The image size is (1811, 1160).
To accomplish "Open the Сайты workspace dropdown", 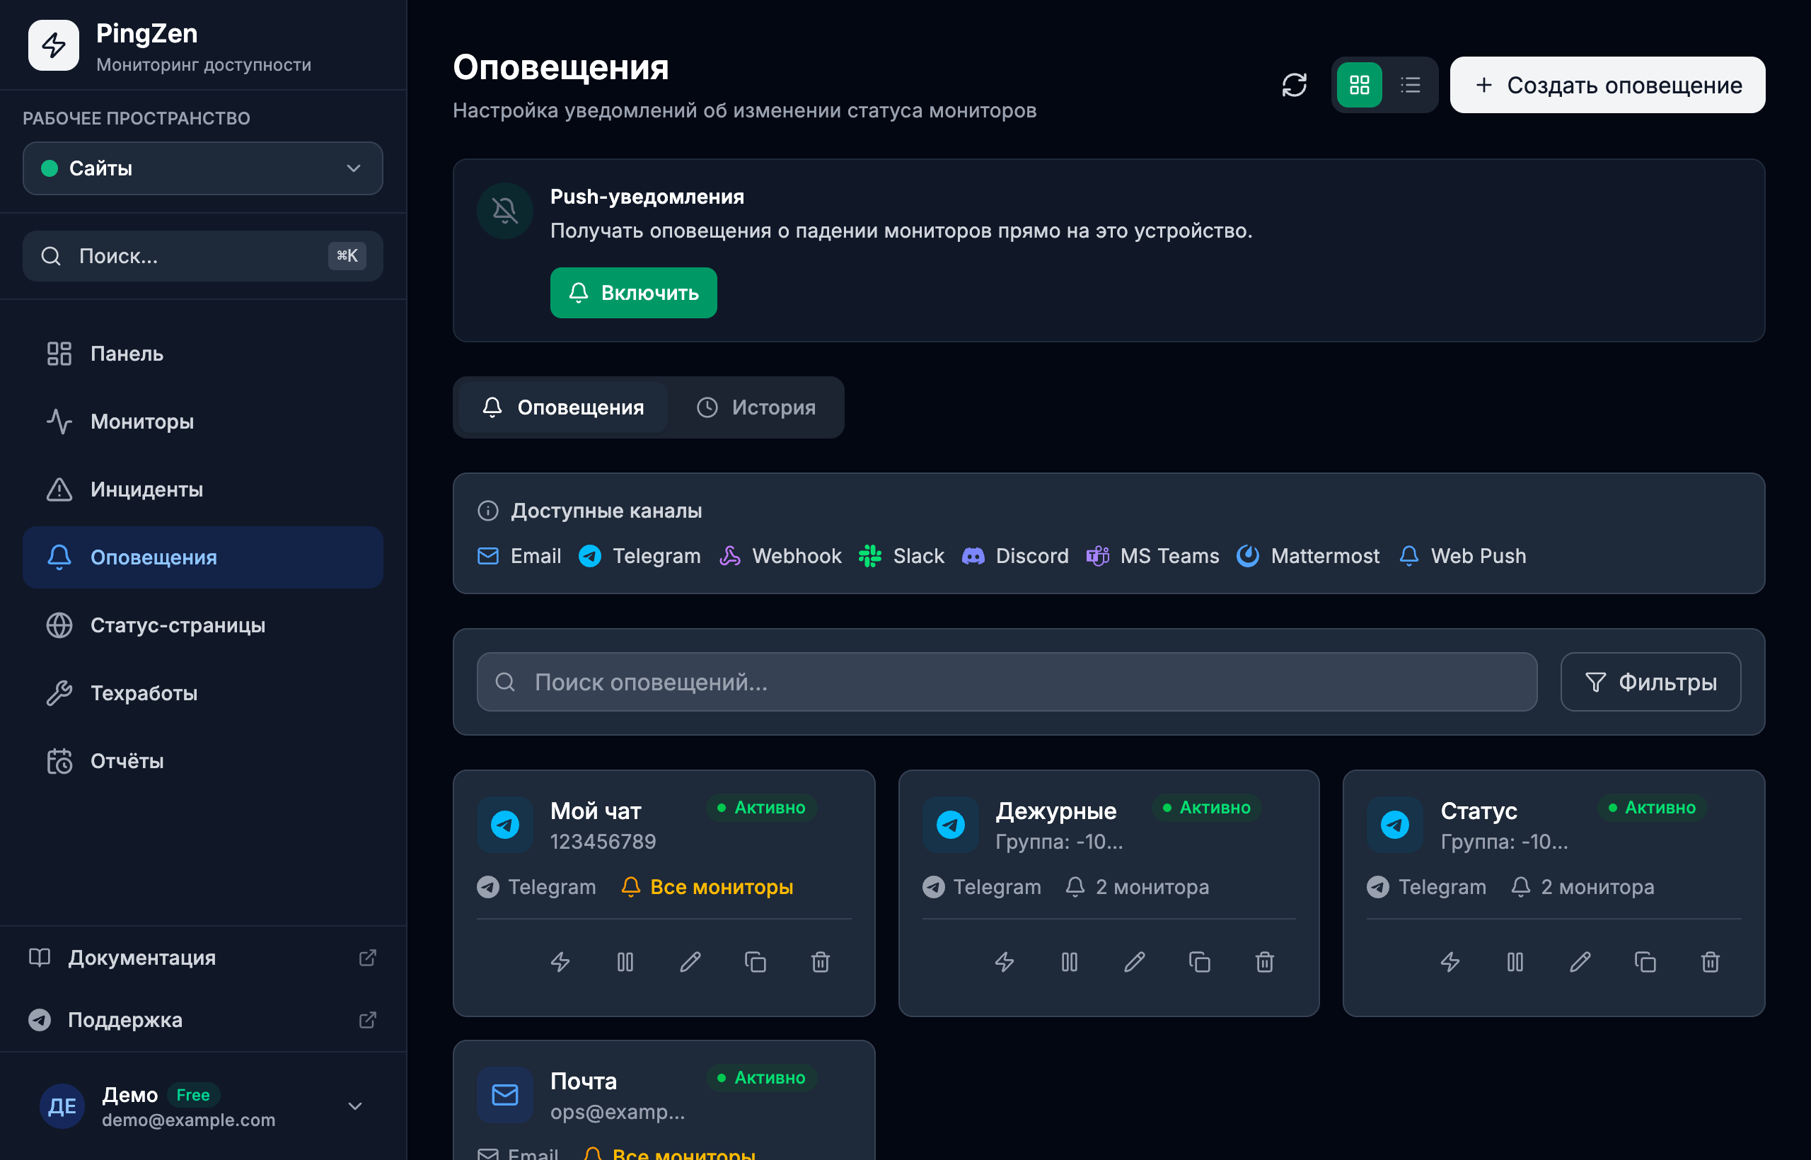I will (202, 168).
